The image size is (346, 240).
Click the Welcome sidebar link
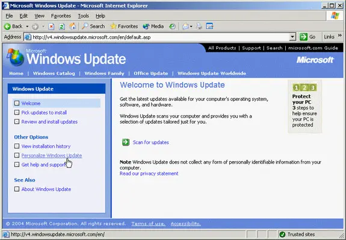pos(31,103)
